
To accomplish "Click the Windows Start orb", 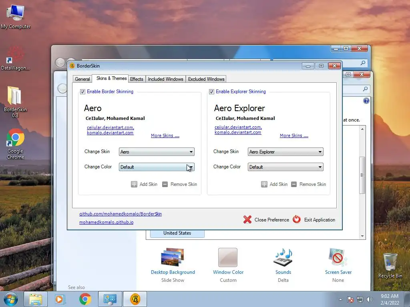I will 11,299.
